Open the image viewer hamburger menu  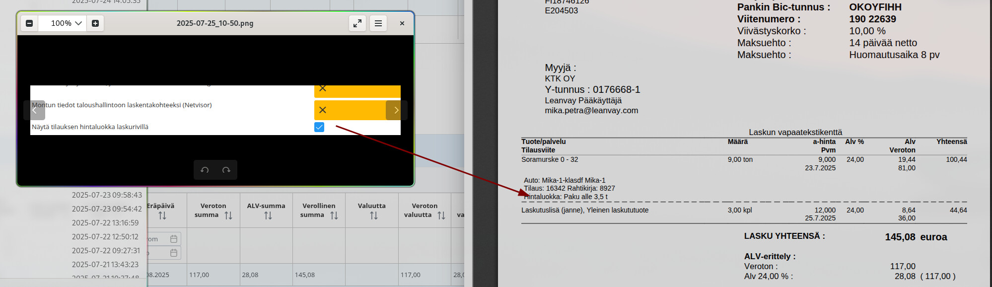[378, 23]
